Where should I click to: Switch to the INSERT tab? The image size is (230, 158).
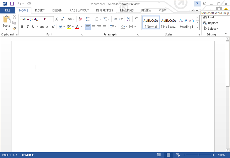pyautogui.click(x=40, y=10)
